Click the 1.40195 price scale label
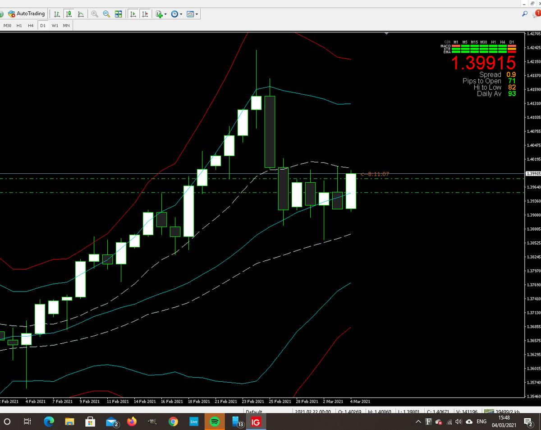 (534, 159)
